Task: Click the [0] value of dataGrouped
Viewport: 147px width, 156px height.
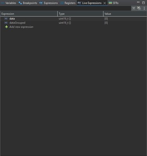Action: click(x=106, y=23)
